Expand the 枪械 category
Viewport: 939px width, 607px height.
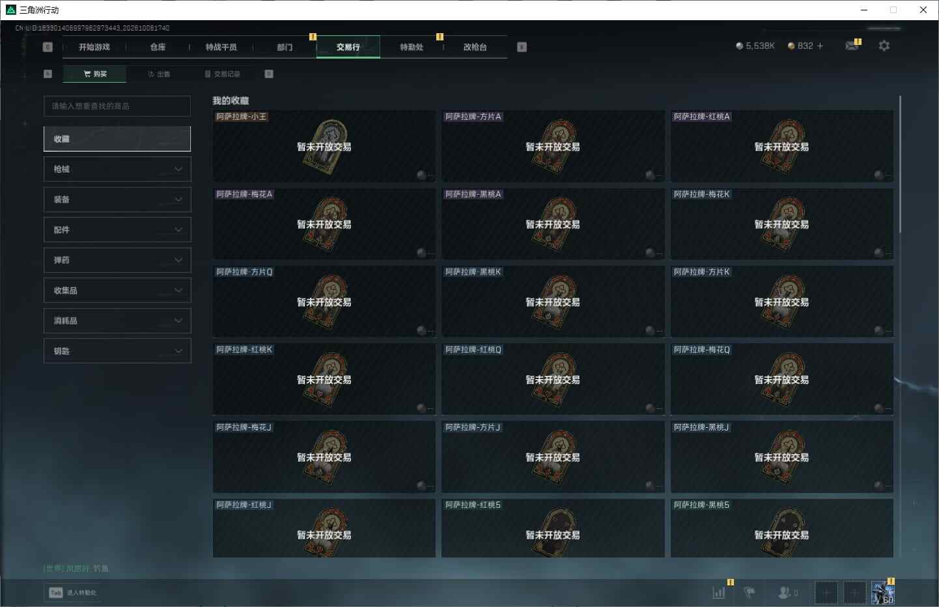117,169
